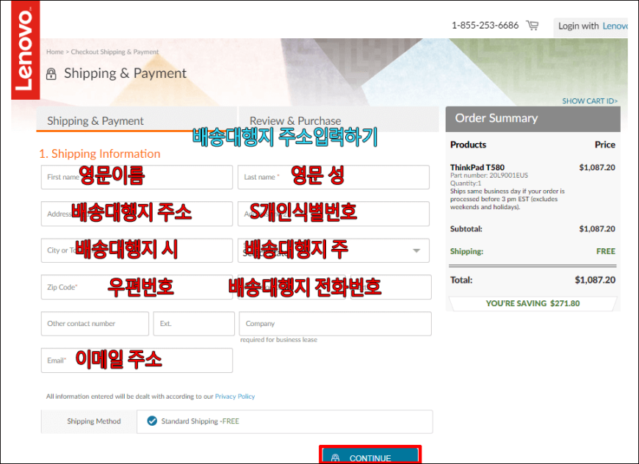The height and width of the screenshot is (464, 639).
Task: Click Part number 20L9001EUS text
Action: pyautogui.click(x=489, y=175)
